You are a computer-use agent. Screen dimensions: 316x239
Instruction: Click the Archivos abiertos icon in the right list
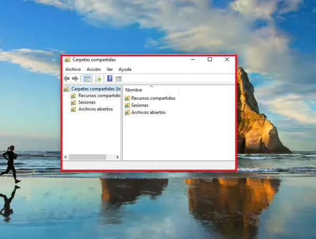(x=127, y=112)
